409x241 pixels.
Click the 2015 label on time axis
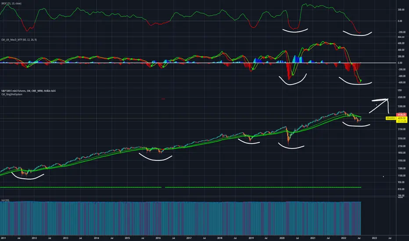(x=127, y=238)
